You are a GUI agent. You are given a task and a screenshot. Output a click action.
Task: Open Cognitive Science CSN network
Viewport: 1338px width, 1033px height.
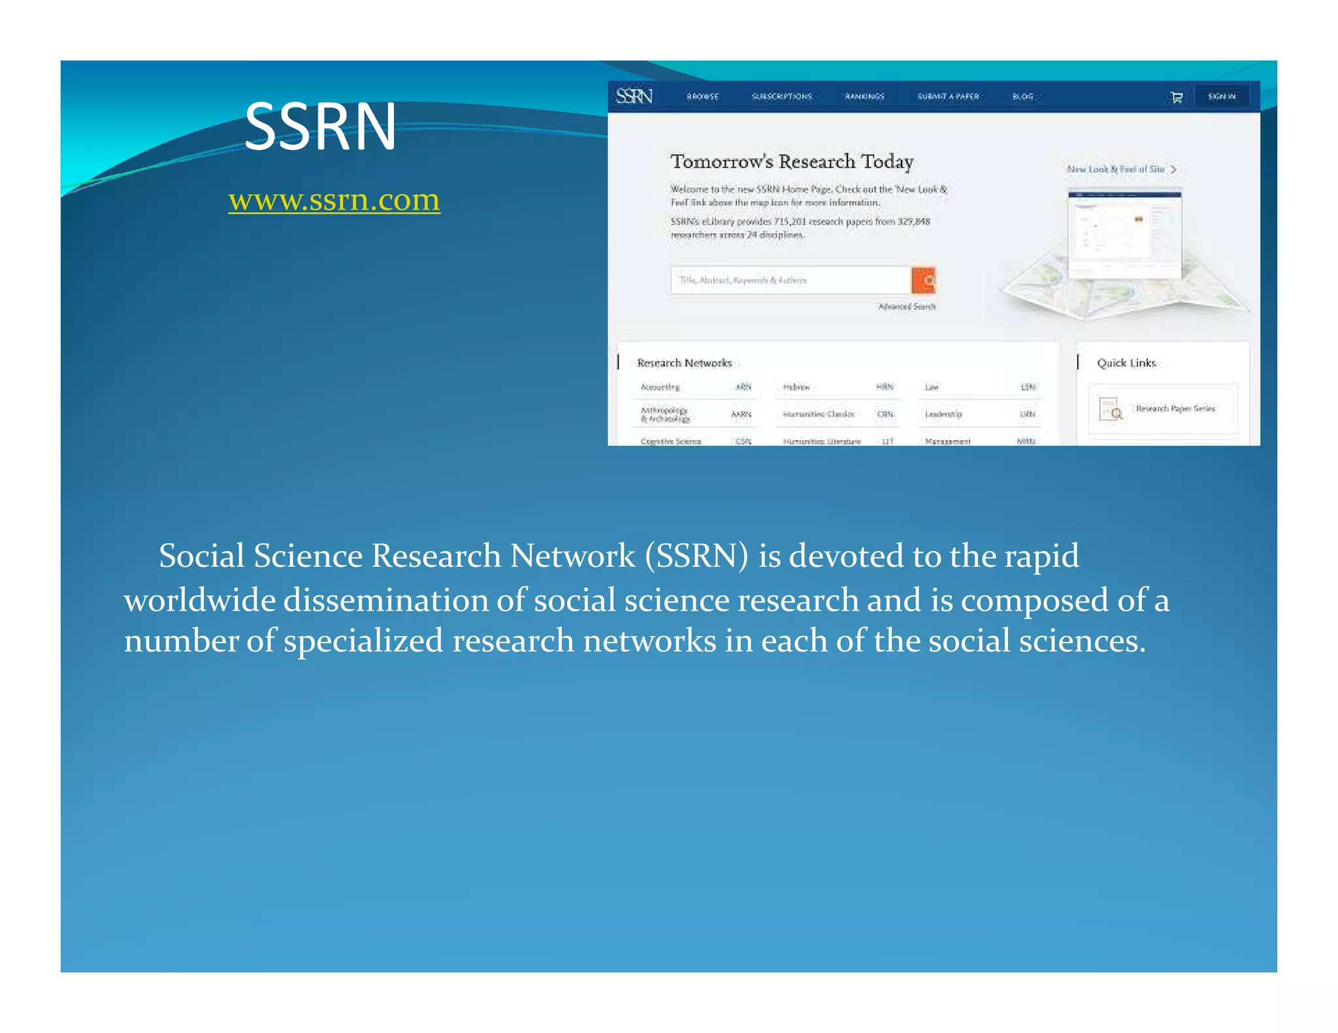point(695,441)
